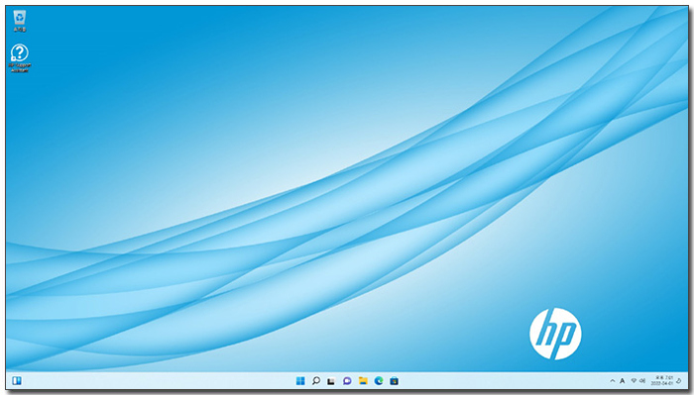Open the clock and calendar flyout

(x=662, y=380)
